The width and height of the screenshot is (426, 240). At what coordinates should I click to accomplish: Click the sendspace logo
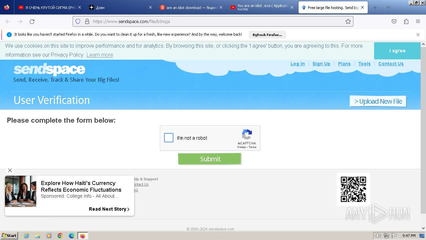click(49, 70)
